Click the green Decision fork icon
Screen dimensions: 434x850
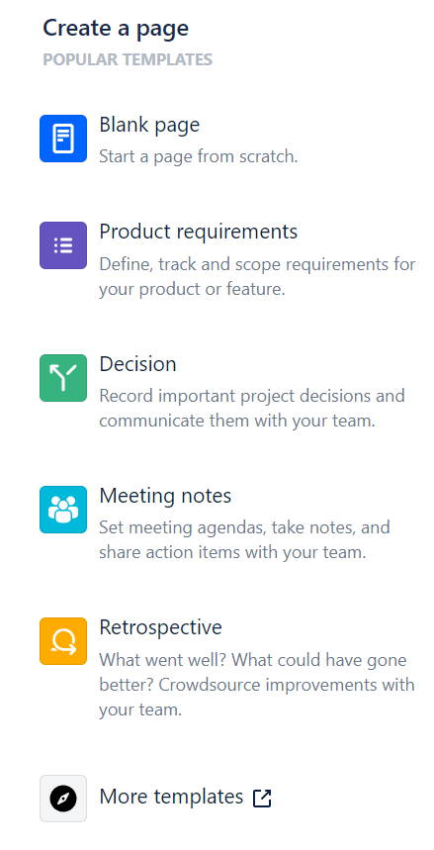63,378
